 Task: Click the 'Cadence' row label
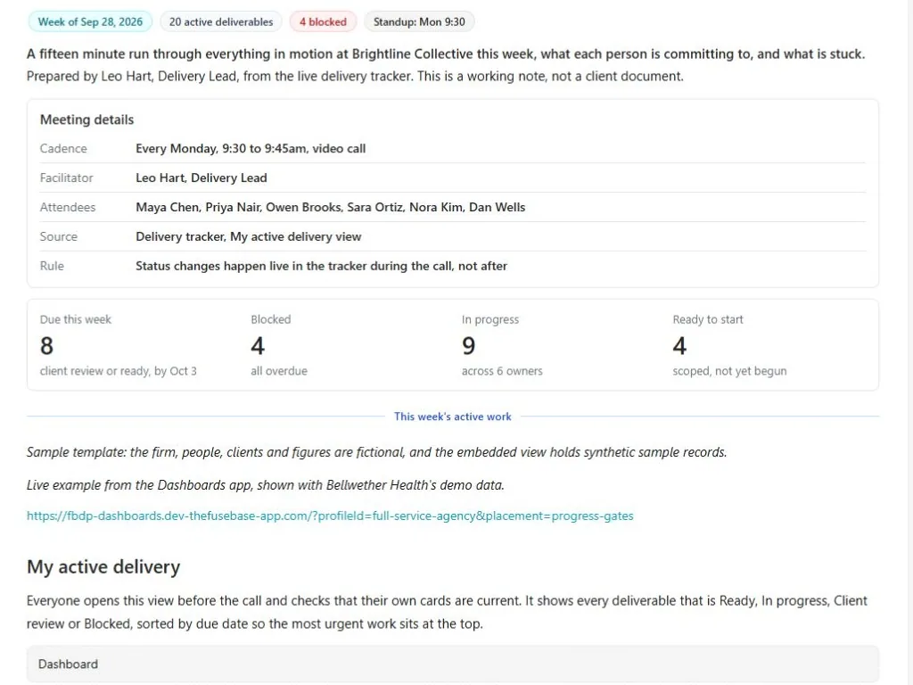tap(63, 149)
